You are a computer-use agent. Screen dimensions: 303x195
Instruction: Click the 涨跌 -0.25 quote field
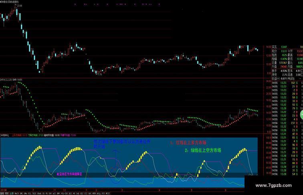point(279,55)
